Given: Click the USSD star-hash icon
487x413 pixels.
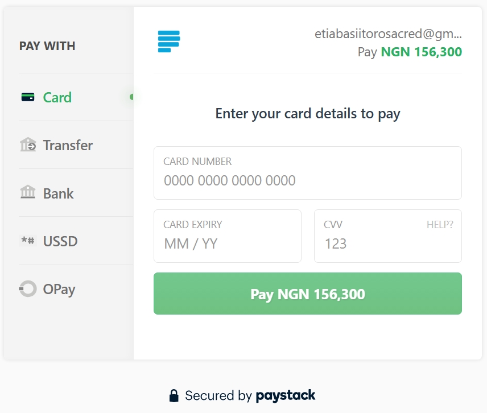Looking at the screenshot, I should pyautogui.click(x=28, y=241).
